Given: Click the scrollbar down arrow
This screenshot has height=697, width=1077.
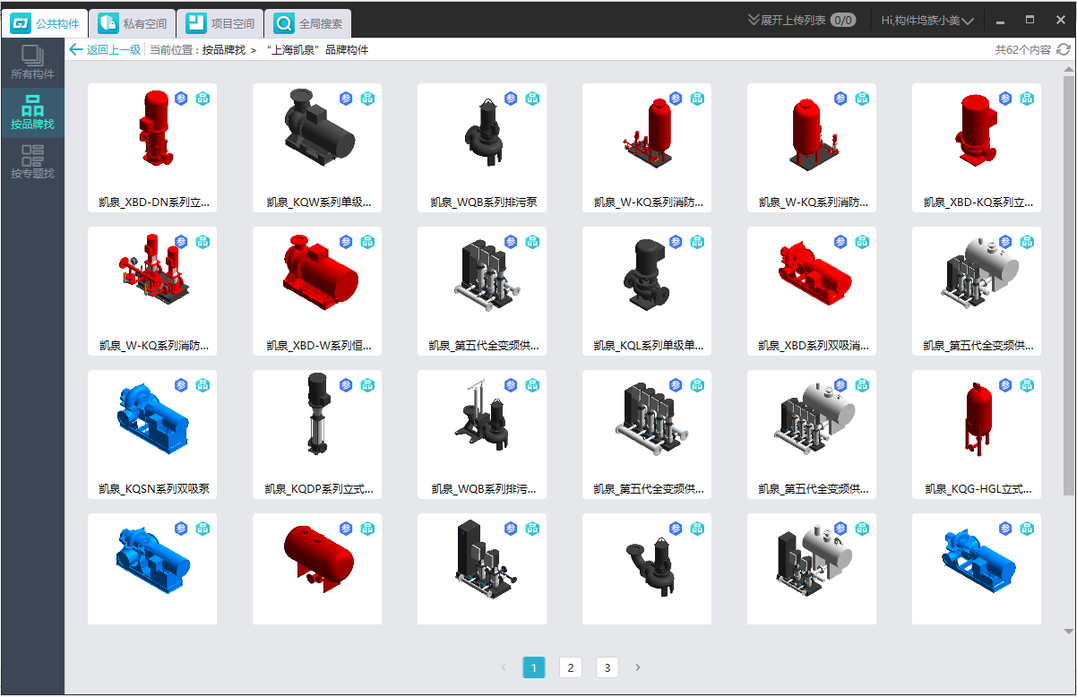Looking at the screenshot, I should pos(1068,632).
